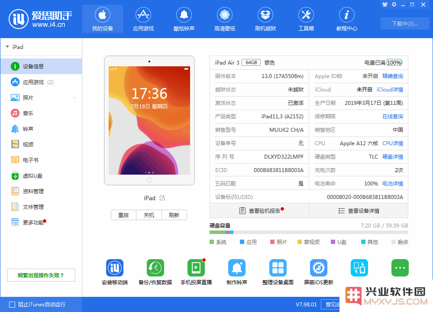
Task: Click the red 照片 legend swatch
Action: pos(272,242)
